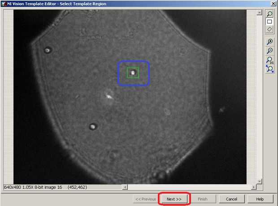Close the NI Vision Template Editor window
Image resolution: width=278 pixels, height=206 pixels.
pyautogui.click(x=273, y=4)
